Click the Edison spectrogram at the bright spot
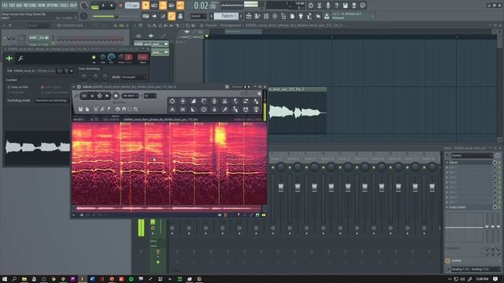Screen dimensions: 504x283 tap(220, 136)
